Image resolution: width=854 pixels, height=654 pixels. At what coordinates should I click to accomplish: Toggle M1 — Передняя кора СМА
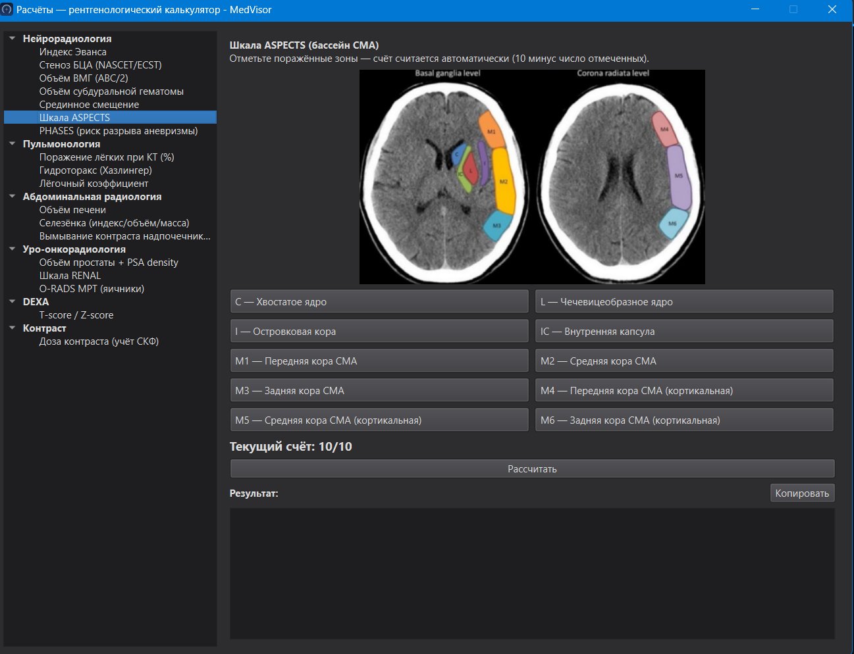[x=379, y=361]
